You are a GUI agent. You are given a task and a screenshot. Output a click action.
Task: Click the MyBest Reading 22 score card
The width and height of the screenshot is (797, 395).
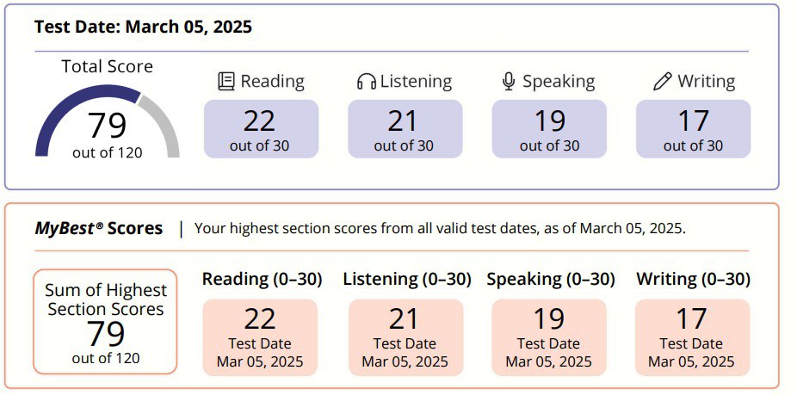click(x=260, y=337)
